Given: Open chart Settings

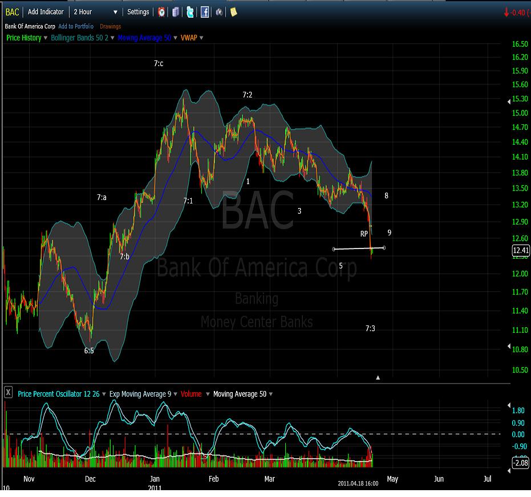Looking at the screenshot, I should [x=138, y=12].
